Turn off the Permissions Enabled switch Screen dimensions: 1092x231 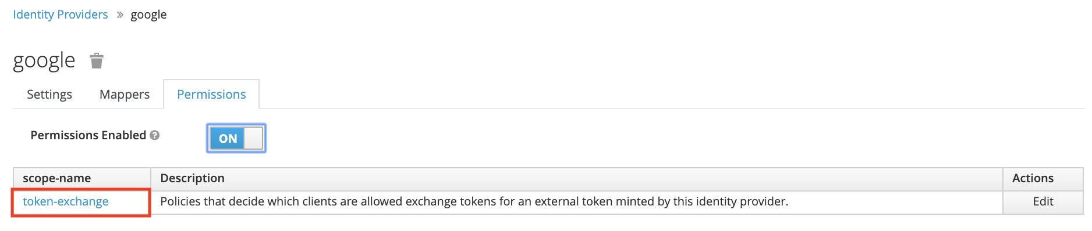click(x=236, y=138)
